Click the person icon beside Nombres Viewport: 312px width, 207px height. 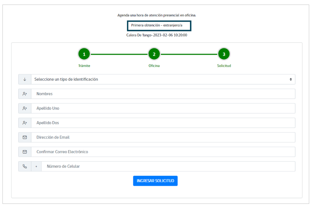[x=25, y=94]
